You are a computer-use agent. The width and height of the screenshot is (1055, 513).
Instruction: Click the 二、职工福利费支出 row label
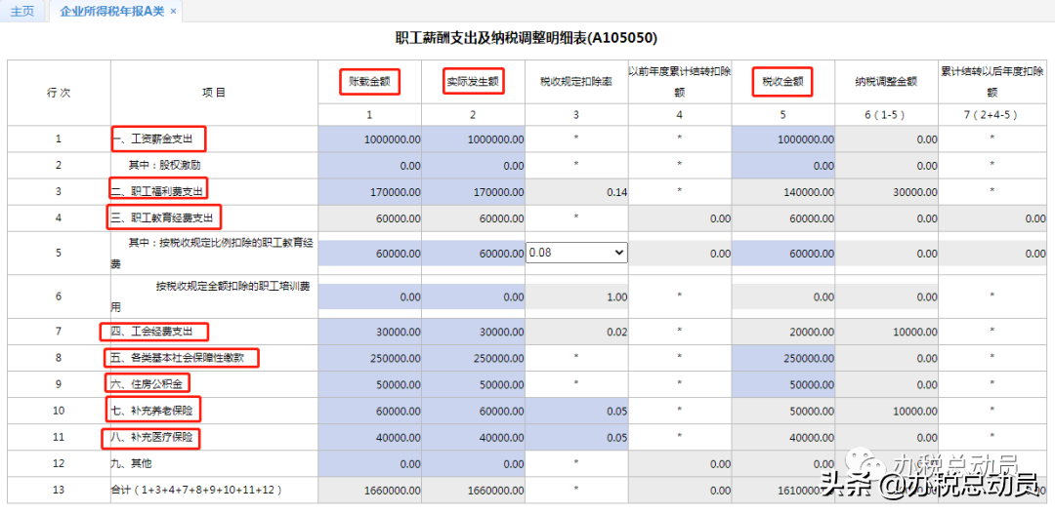pyautogui.click(x=158, y=192)
